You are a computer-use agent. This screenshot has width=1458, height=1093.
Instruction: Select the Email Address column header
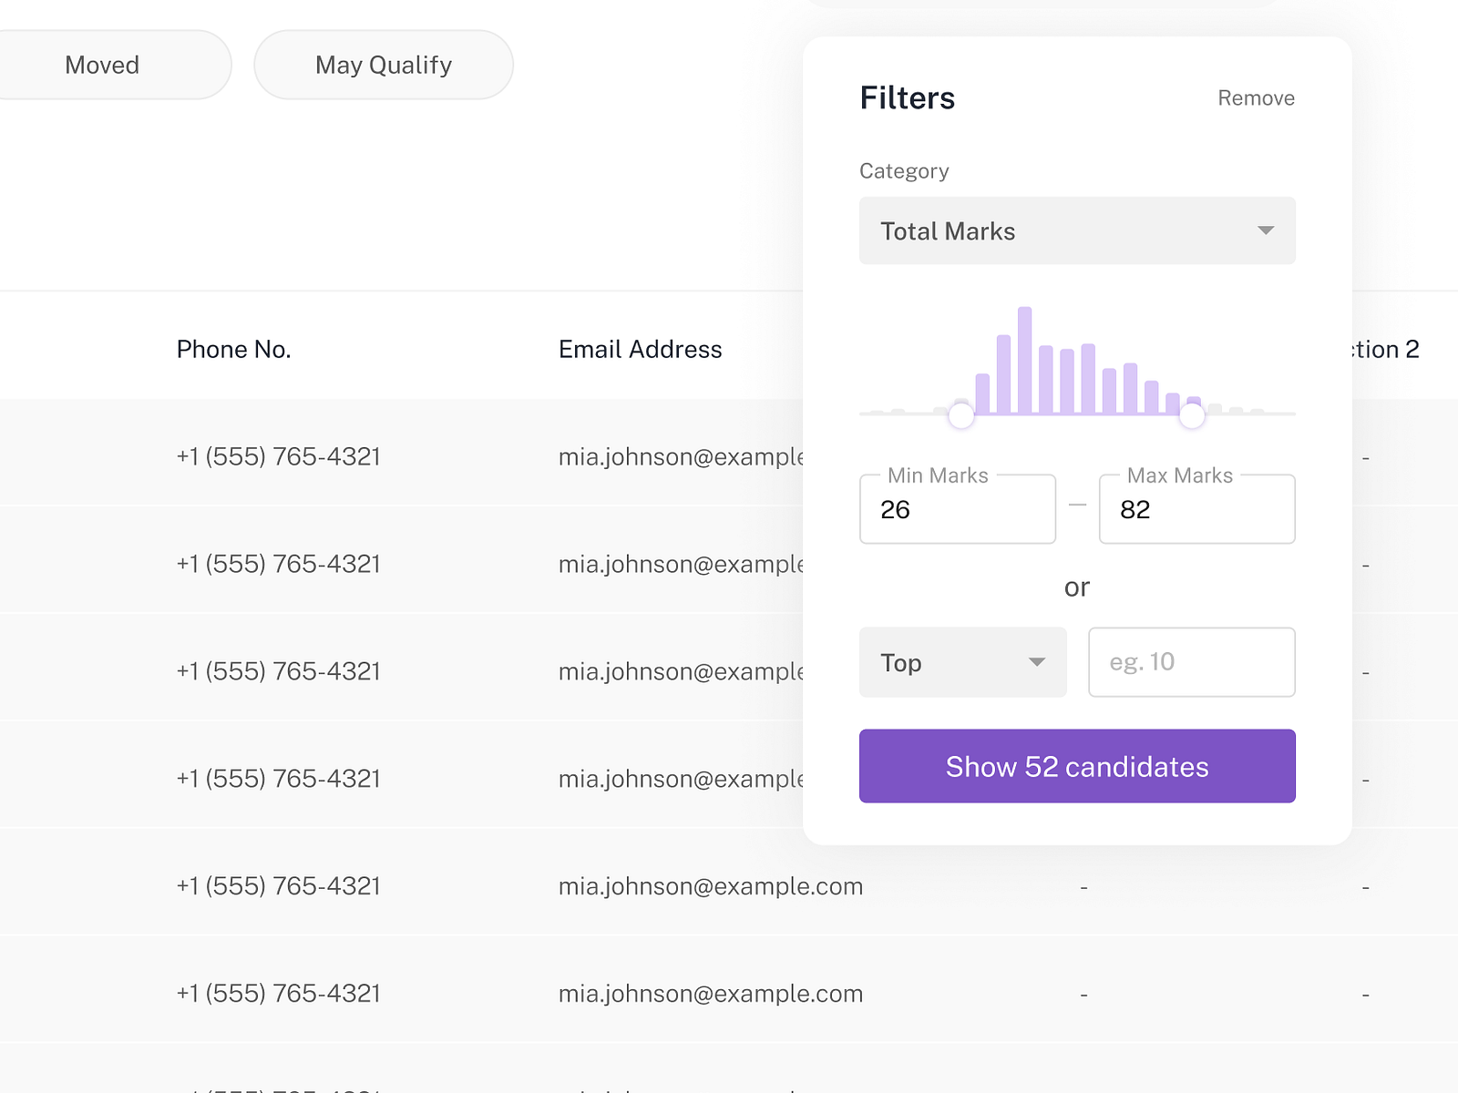point(640,349)
